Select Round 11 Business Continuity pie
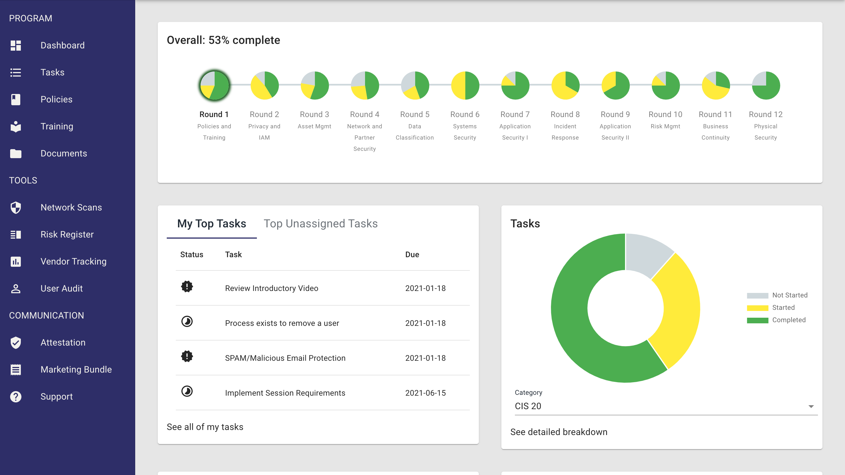 (x=716, y=85)
